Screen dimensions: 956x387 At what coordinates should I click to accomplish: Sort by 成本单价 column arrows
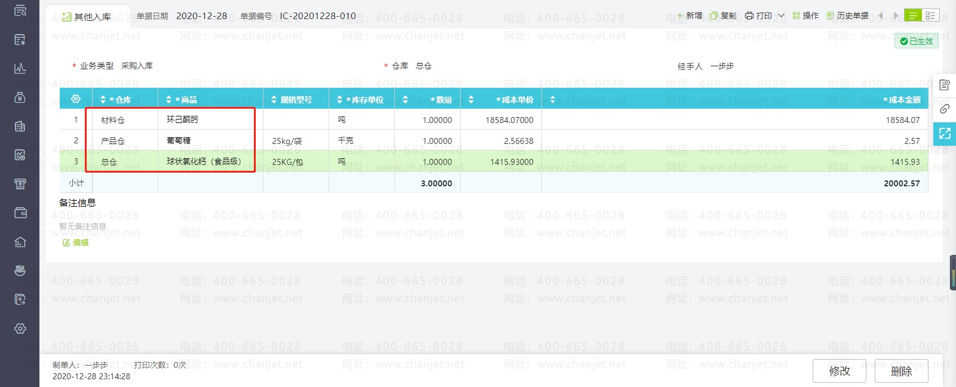[471, 100]
